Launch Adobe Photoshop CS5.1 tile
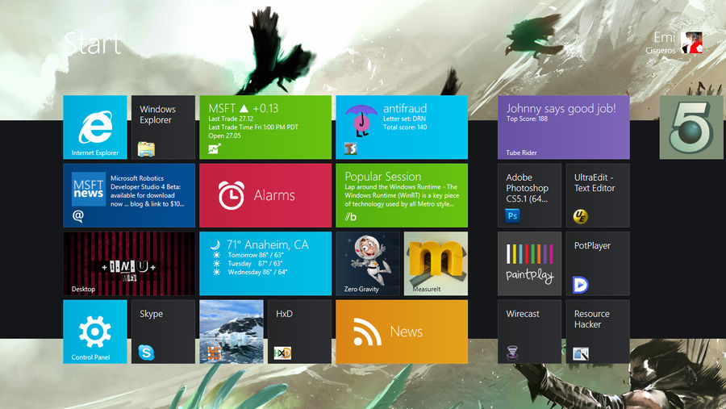Viewport: 726px width, 409px height. (x=529, y=195)
